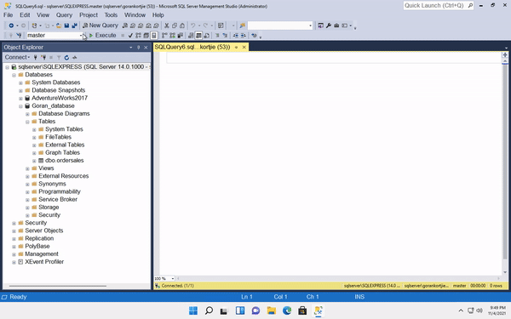Switch to Results to File mode
The height and width of the screenshot is (319, 511).
207,35
